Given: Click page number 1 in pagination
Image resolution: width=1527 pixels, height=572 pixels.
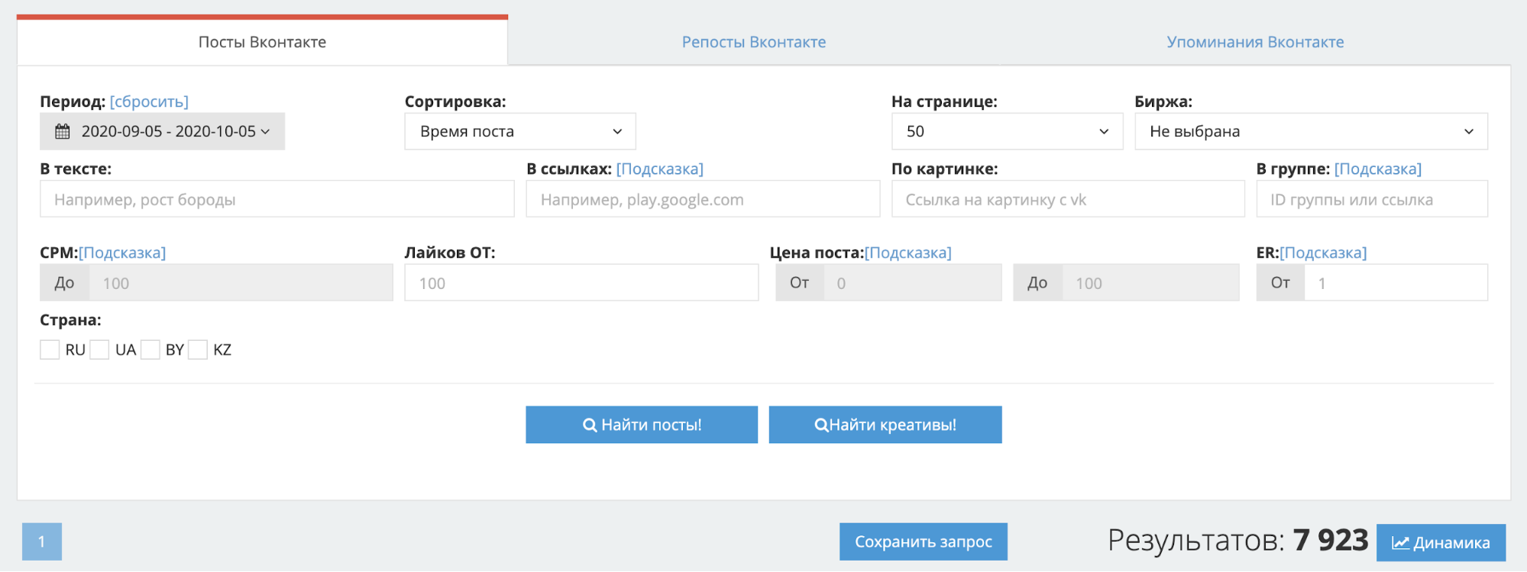Looking at the screenshot, I should (x=42, y=541).
